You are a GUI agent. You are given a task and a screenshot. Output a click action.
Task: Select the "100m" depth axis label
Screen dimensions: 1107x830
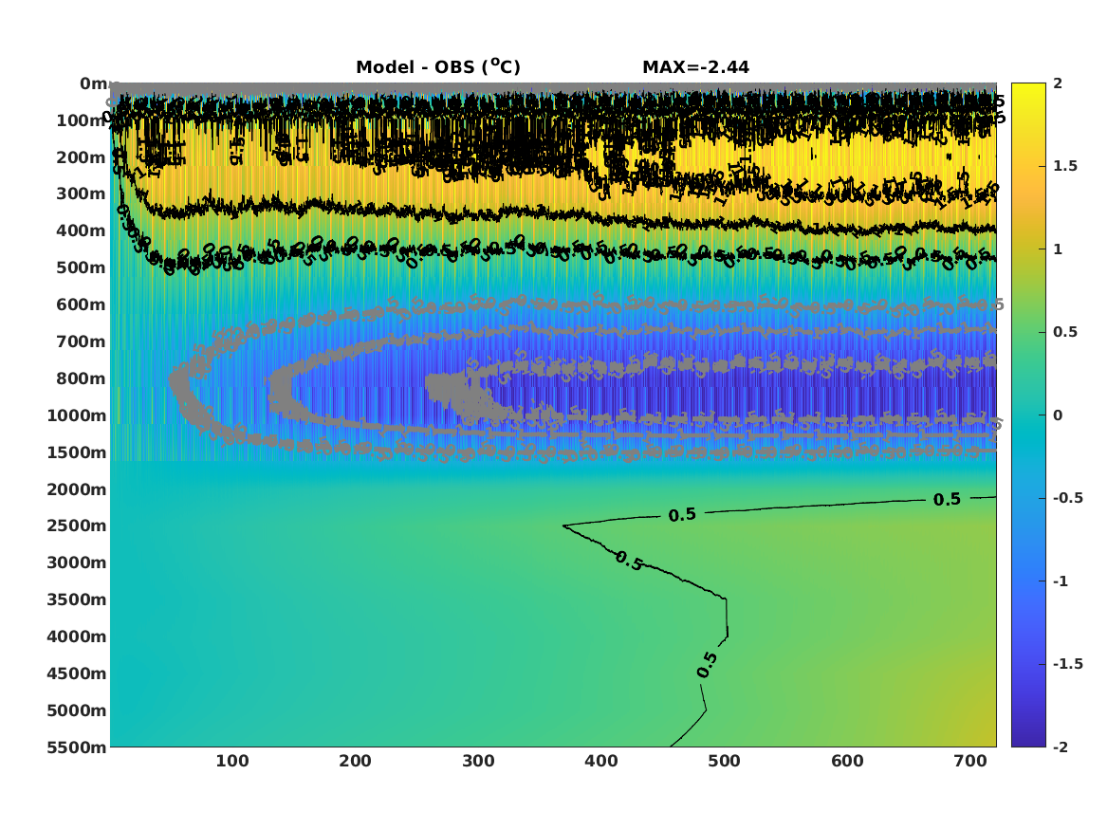pyautogui.click(x=82, y=120)
